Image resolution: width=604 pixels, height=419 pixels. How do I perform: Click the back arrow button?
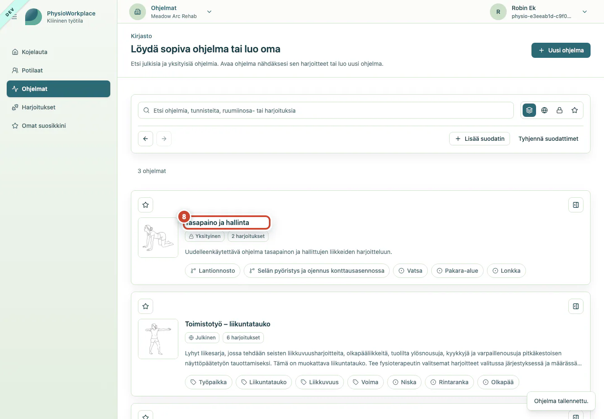tap(146, 139)
